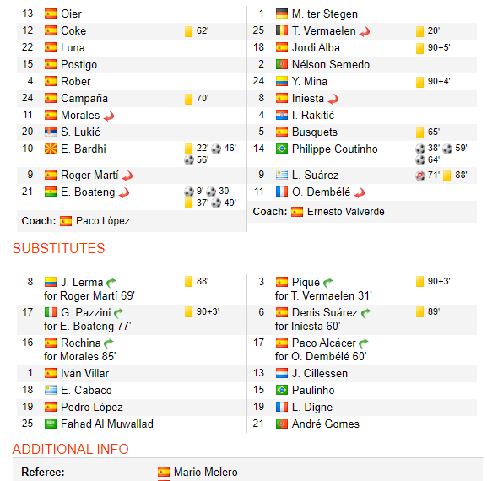Click the SUBSTITUTES section heading
Viewport: 487px width, 481px height.
tap(59, 248)
